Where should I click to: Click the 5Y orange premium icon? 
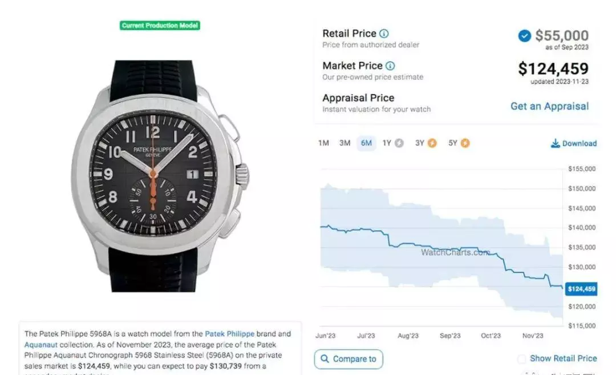click(465, 143)
